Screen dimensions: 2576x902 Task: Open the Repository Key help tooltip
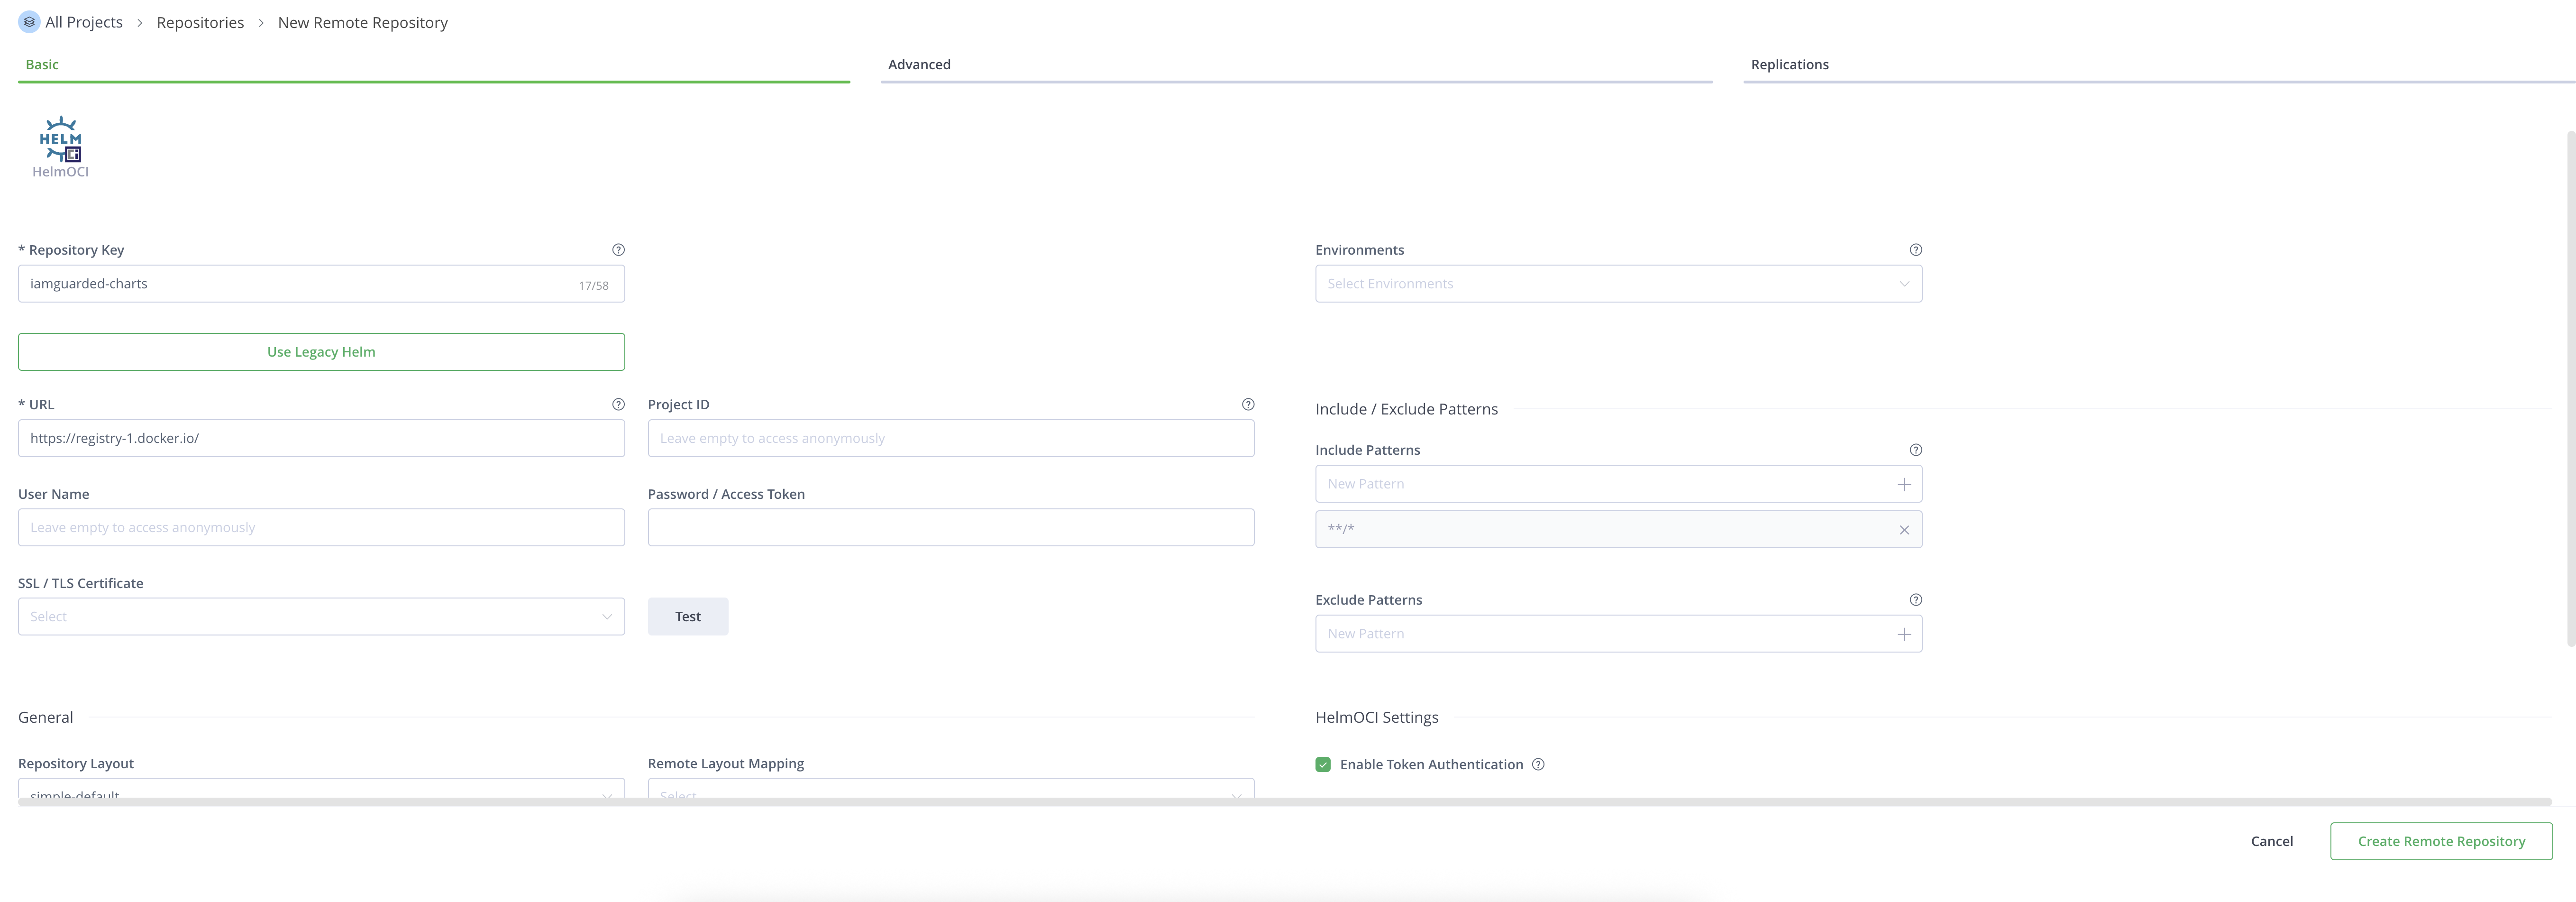point(618,249)
